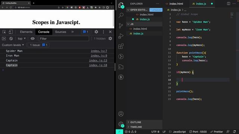Open the Run and Debug view

pyautogui.click(x=121, y=36)
